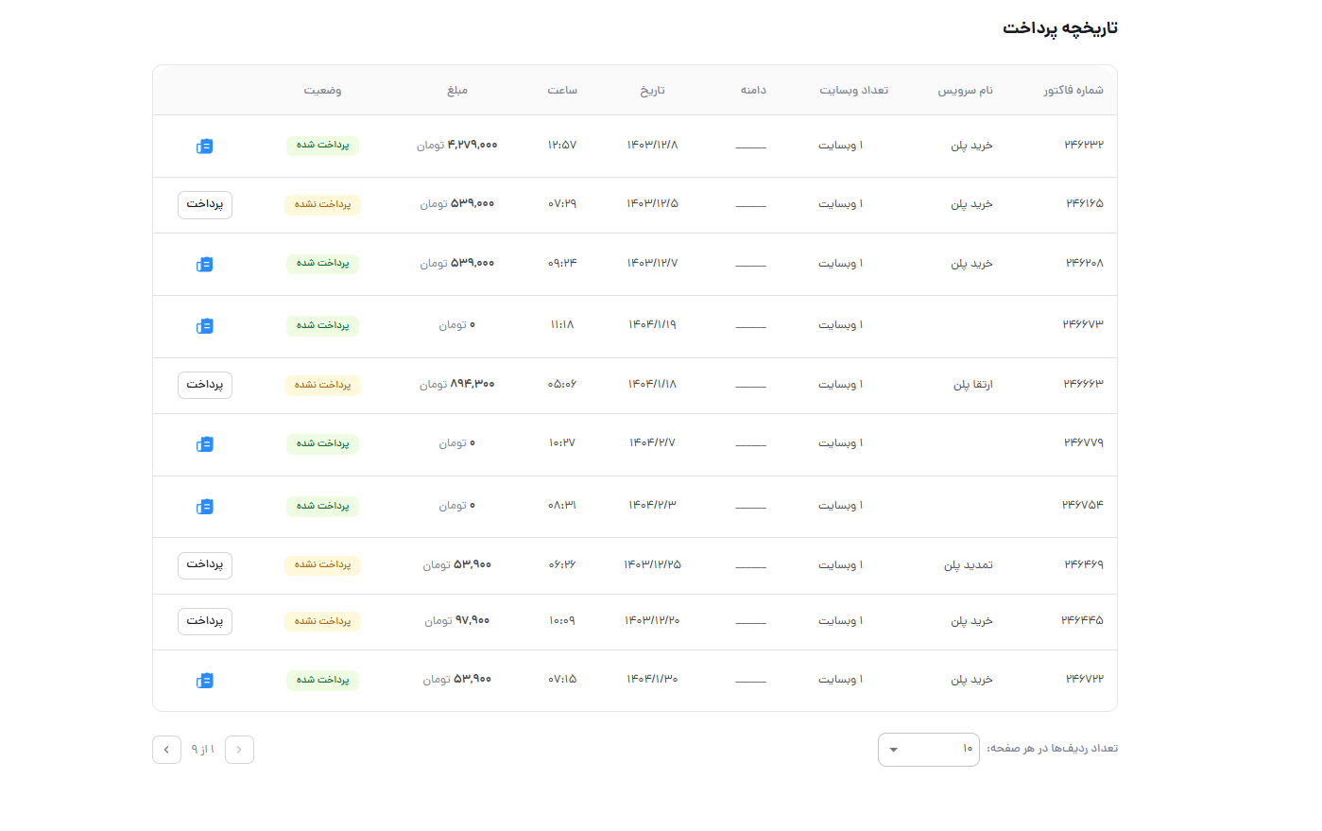The height and width of the screenshot is (831, 1322).
Task: Go to previous page of payment history
Action: click(239, 750)
